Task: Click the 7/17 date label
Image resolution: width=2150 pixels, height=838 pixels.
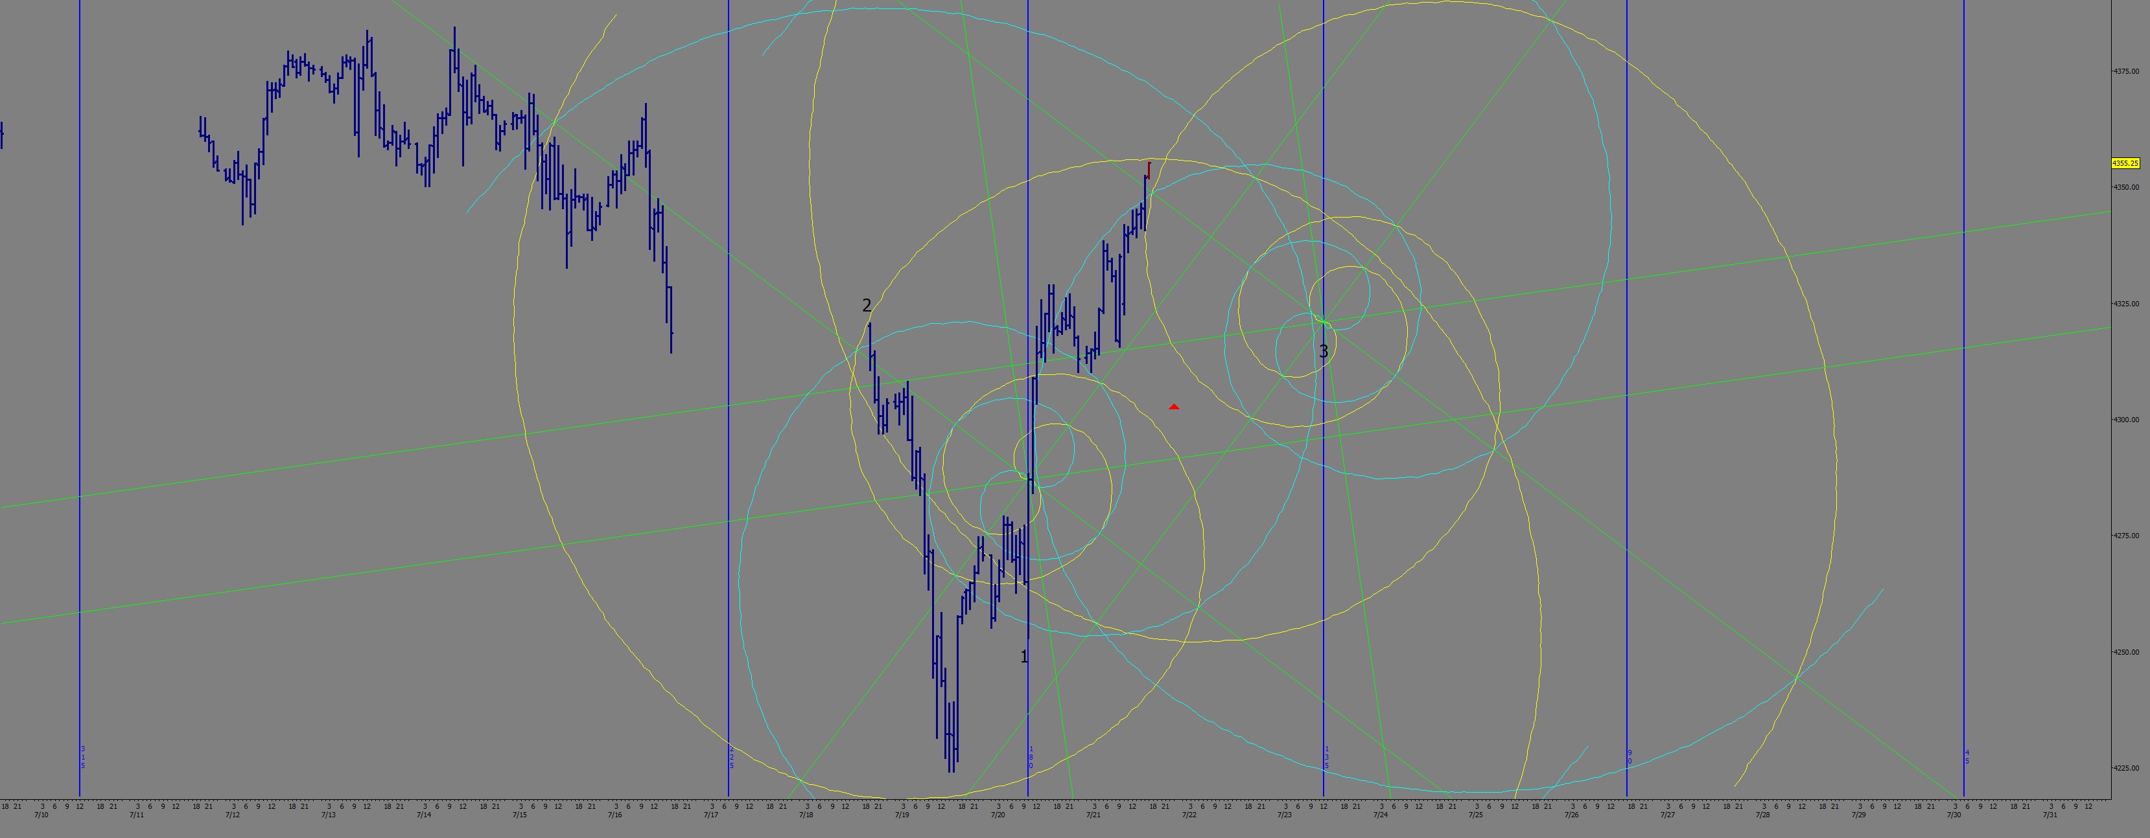Action: point(711,815)
